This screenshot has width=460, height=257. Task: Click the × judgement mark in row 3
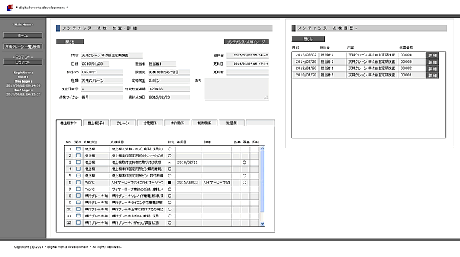coord(170,162)
